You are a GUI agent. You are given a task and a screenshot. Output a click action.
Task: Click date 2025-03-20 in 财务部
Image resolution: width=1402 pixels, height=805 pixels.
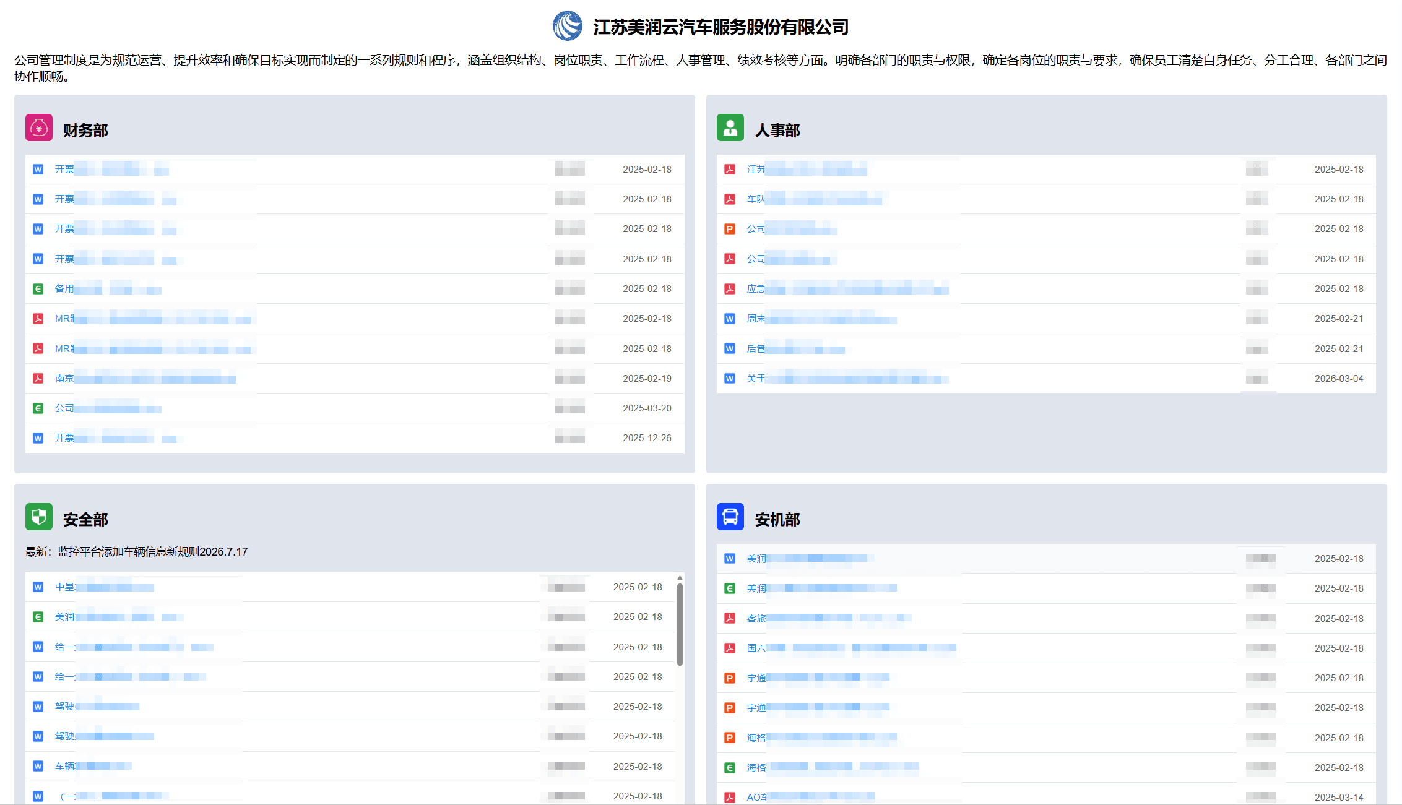(x=647, y=408)
